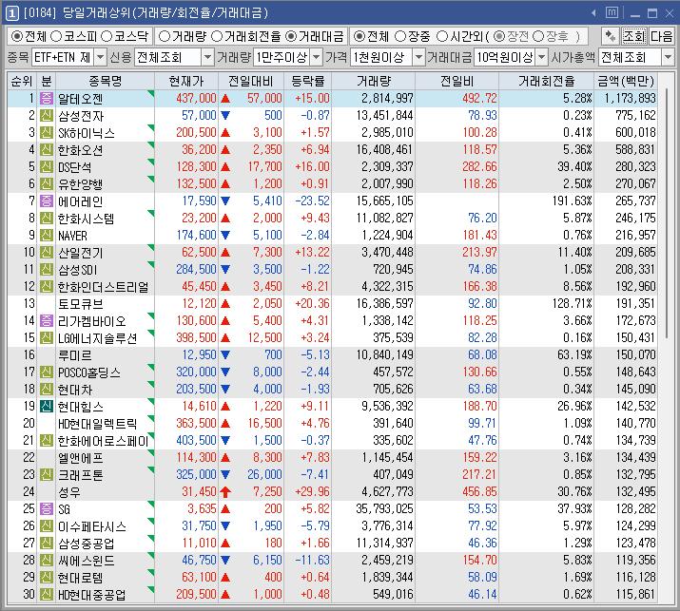Select the 전체 session radio button

coord(359,36)
